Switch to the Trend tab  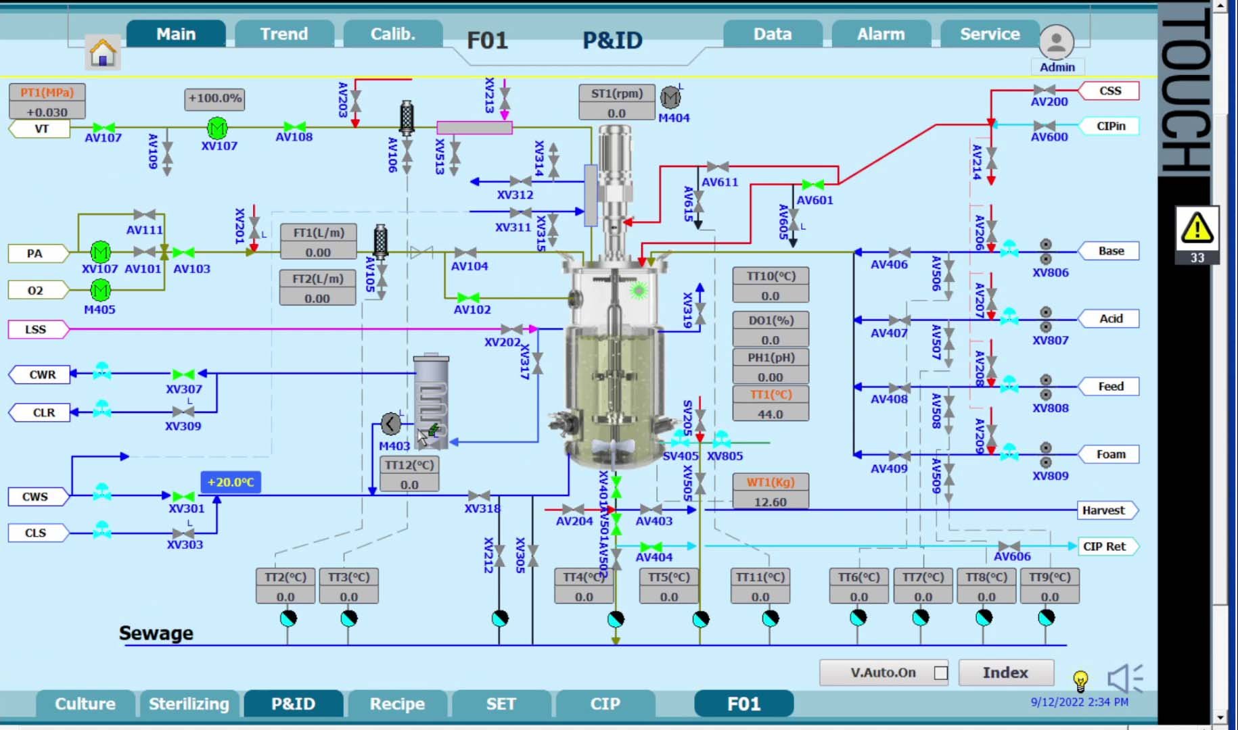(284, 33)
